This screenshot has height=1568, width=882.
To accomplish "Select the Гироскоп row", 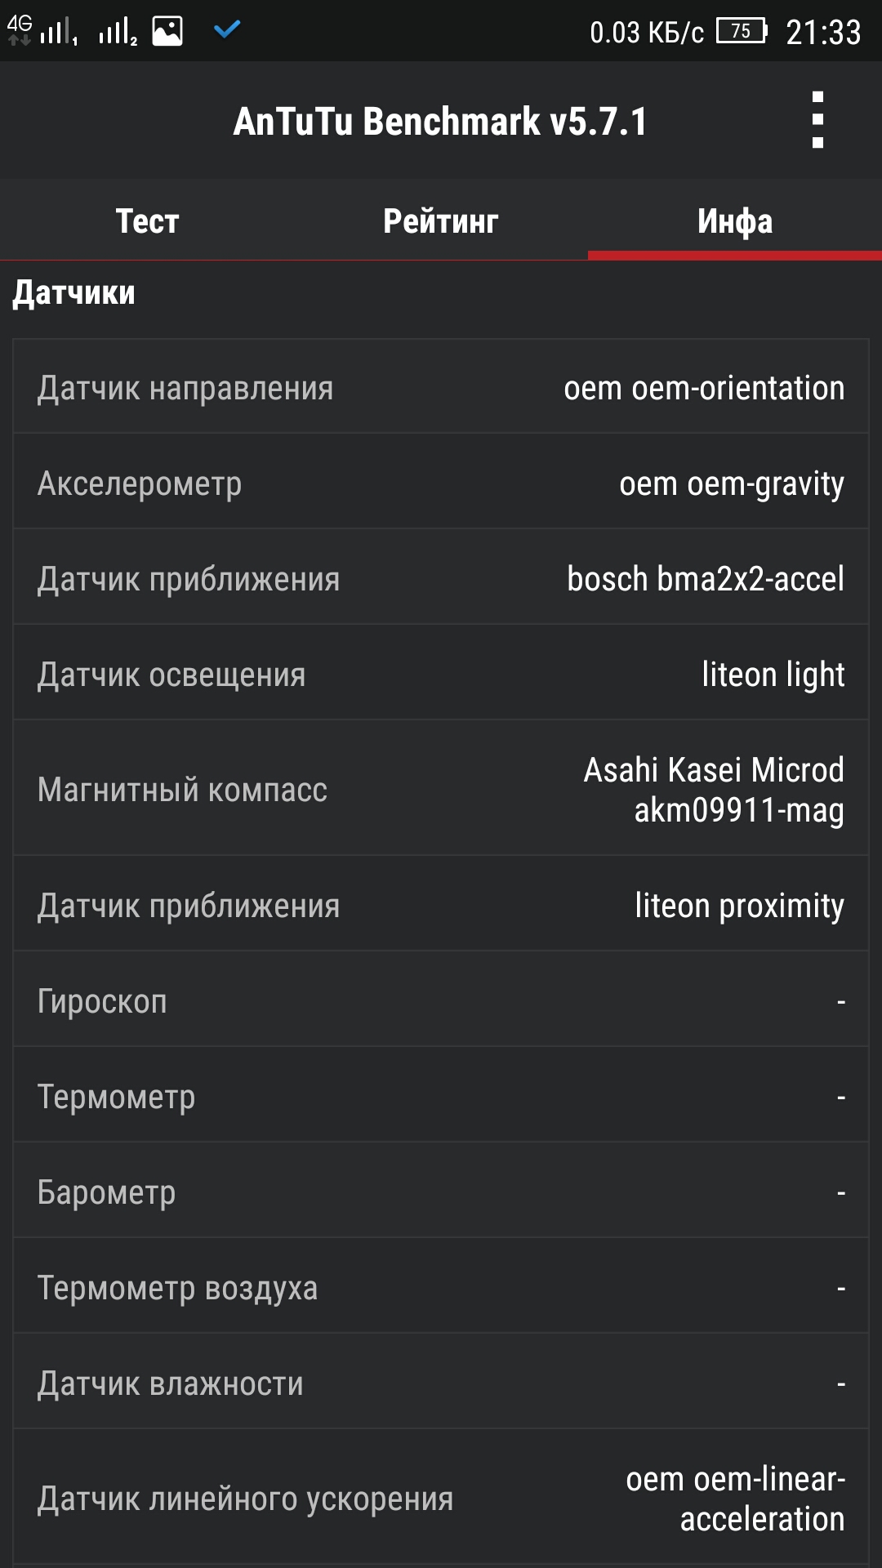I will pos(441,1000).
